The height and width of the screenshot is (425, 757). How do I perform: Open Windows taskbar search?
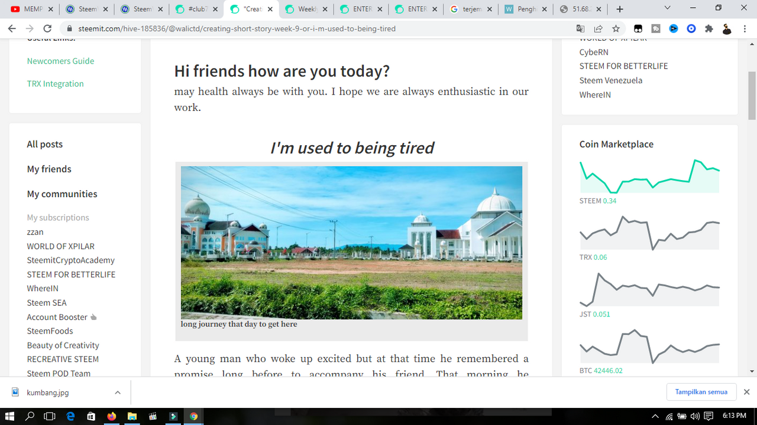[30, 416]
